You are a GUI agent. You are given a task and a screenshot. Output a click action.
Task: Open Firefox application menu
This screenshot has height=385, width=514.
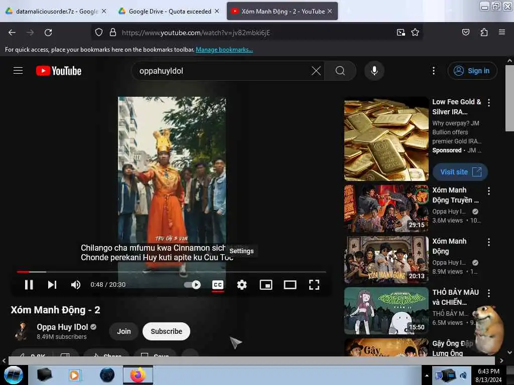click(x=501, y=33)
